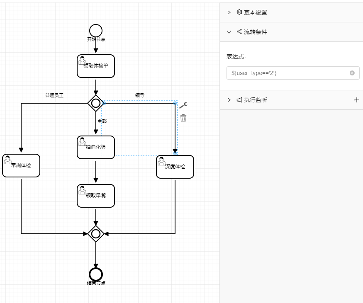This screenshot has width=363, height=303.
Task: Click the 普通员工 flow label
Action: 54,95
